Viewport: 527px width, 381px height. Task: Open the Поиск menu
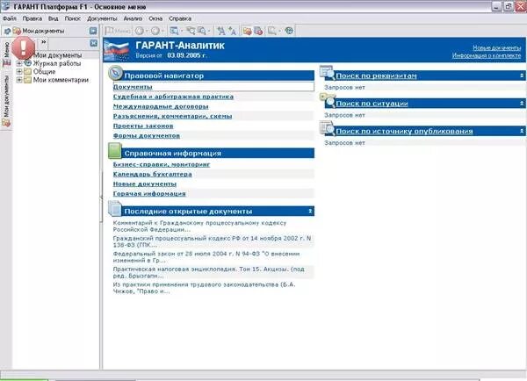[73, 18]
